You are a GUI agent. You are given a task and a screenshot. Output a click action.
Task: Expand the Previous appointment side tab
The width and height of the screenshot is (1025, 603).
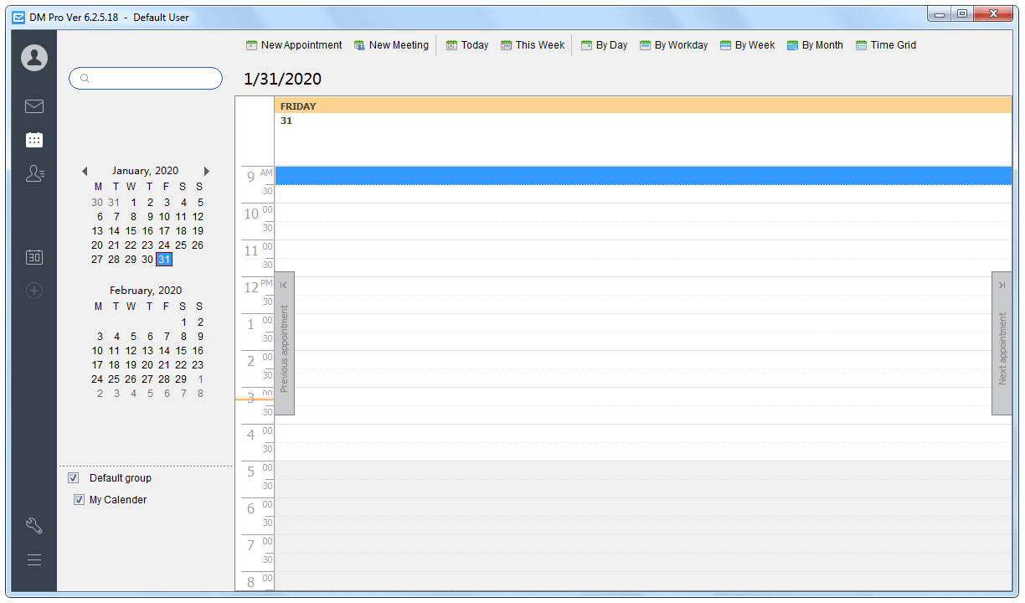[x=284, y=343]
